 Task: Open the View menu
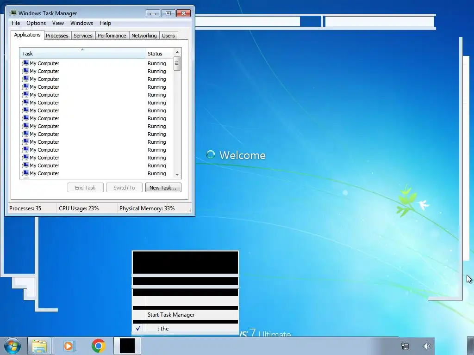[58, 23]
